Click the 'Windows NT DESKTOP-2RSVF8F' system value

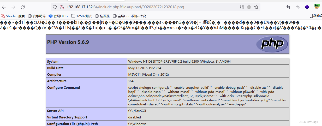click(x=179, y=62)
